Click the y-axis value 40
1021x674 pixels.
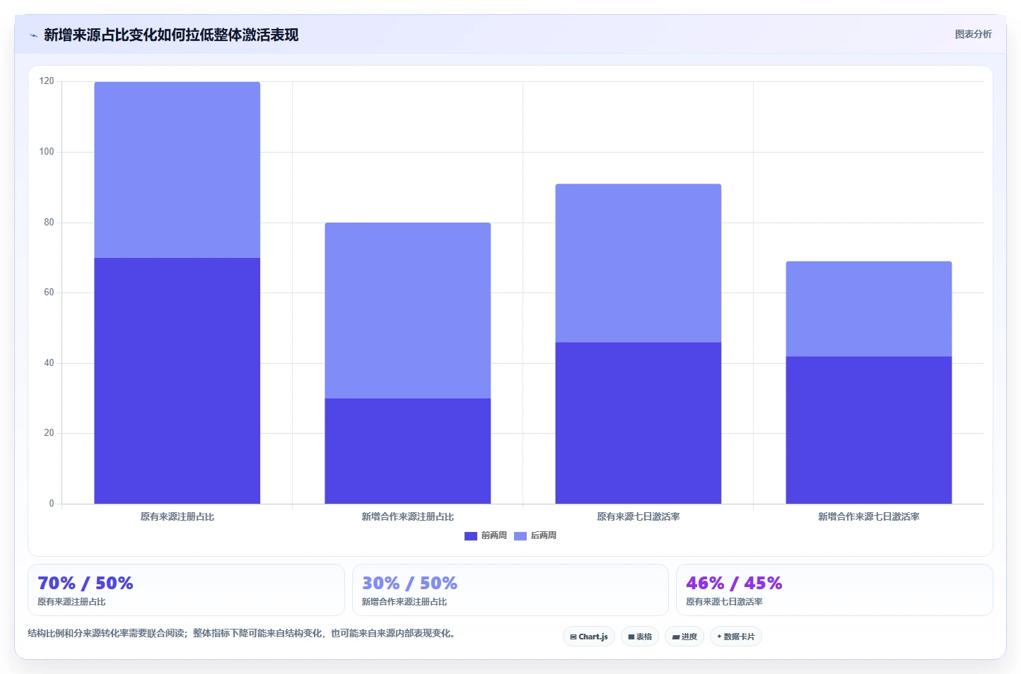[49, 363]
